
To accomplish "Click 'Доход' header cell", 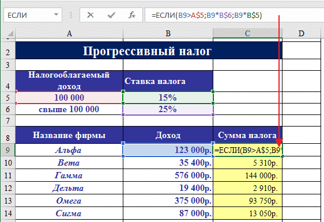I will pyautogui.click(x=168, y=135).
